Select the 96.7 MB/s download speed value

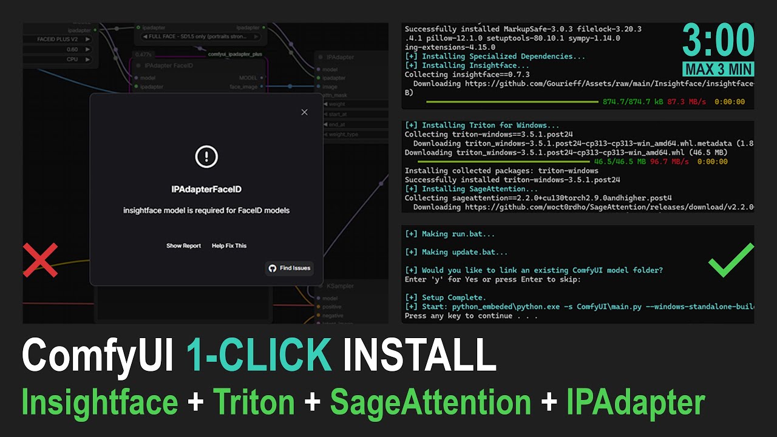coord(670,162)
